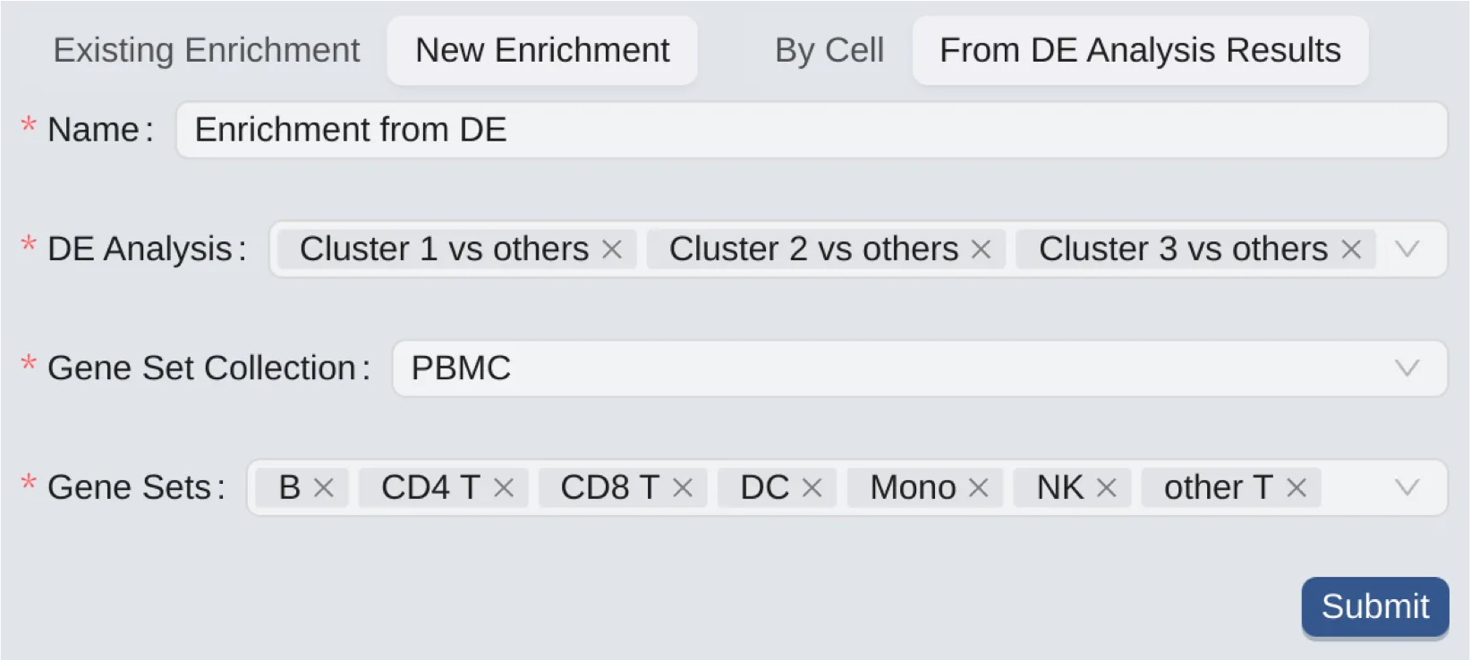Remove the DC gene set tag

coord(812,487)
